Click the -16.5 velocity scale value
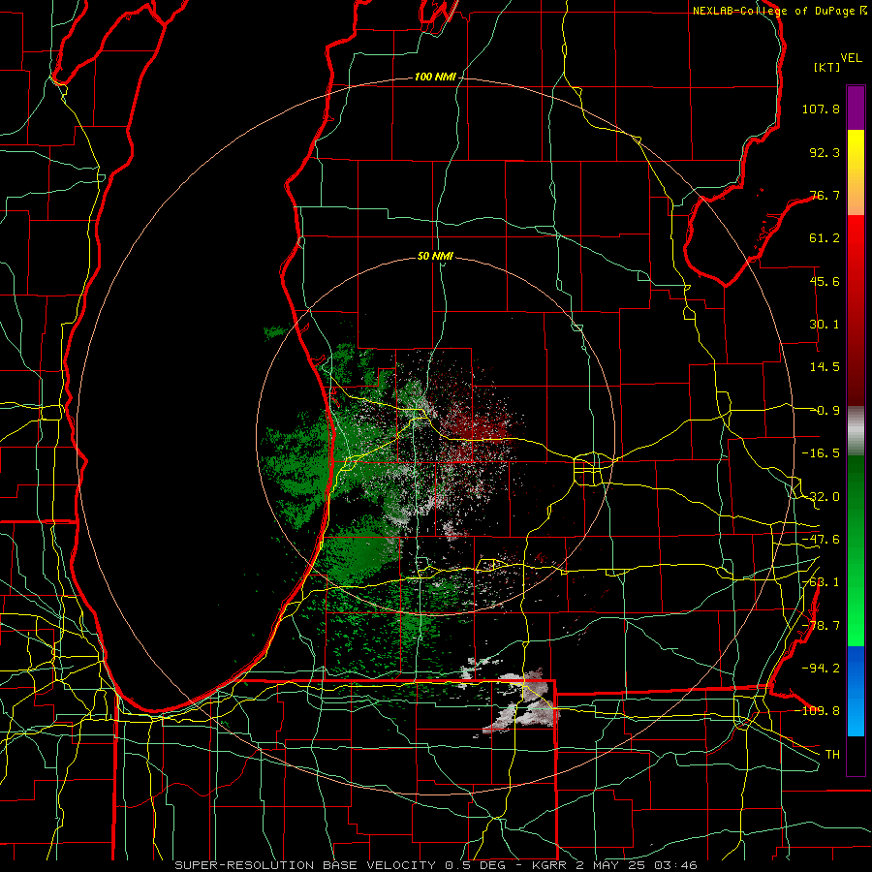The image size is (872, 872). tap(821, 453)
